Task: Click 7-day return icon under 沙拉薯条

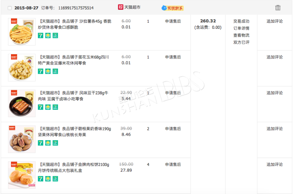Action: coord(41,36)
